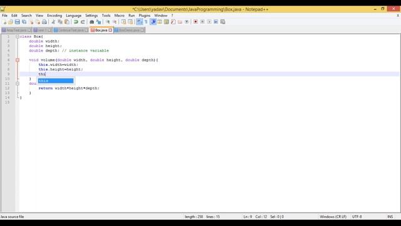
Task: Click the Copy toolbar icon
Action: (60, 22)
